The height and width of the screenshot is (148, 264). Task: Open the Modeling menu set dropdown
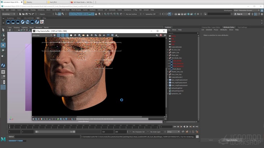pyautogui.click(x=9, y=14)
